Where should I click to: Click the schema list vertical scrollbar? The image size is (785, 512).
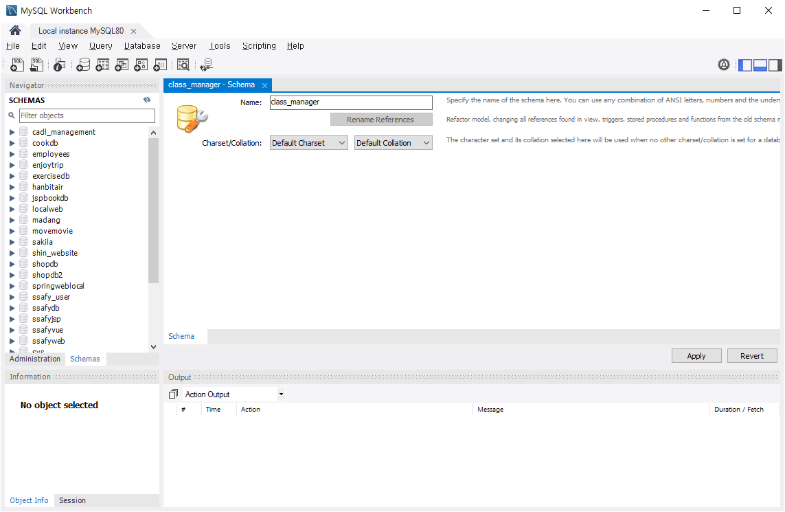click(153, 210)
